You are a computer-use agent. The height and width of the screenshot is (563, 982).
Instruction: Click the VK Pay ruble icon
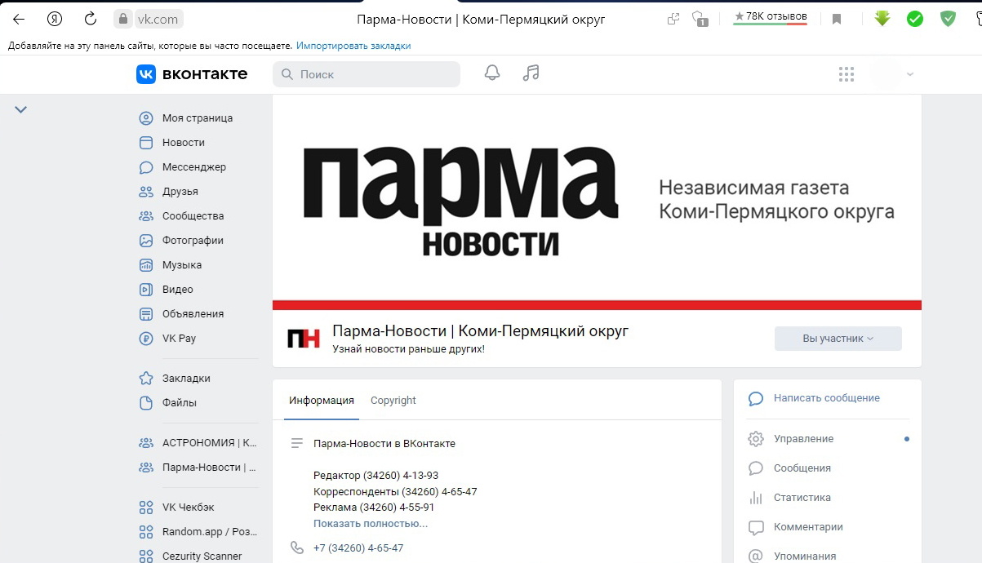click(146, 339)
